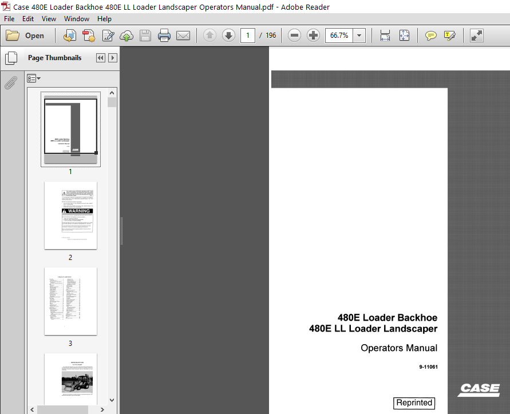Click thumbnail horizontal scroll right arrow
The height and width of the screenshot is (414, 510).
tap(102, 409)
